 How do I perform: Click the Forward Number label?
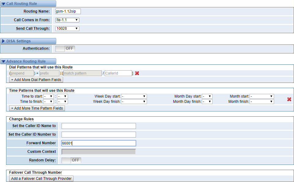click(x=41, y=143)
